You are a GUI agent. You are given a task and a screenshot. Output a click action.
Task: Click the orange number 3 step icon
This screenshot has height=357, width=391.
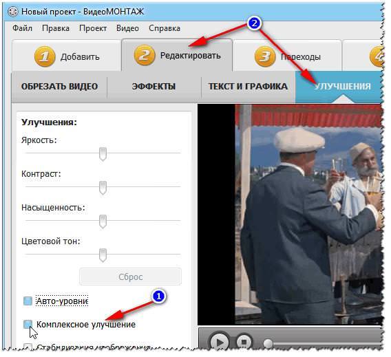[265, 56]
